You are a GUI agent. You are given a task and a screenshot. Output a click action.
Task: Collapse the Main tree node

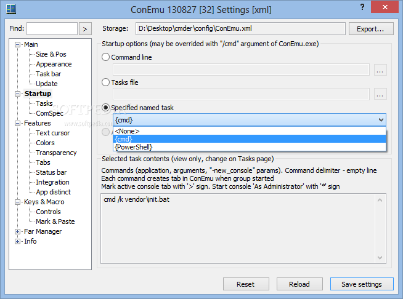pyautogui.click(x=17, y=45)
